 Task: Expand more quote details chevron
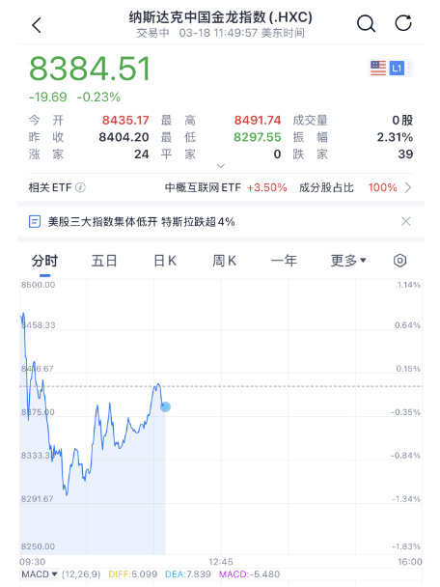(x=221, y=165)
